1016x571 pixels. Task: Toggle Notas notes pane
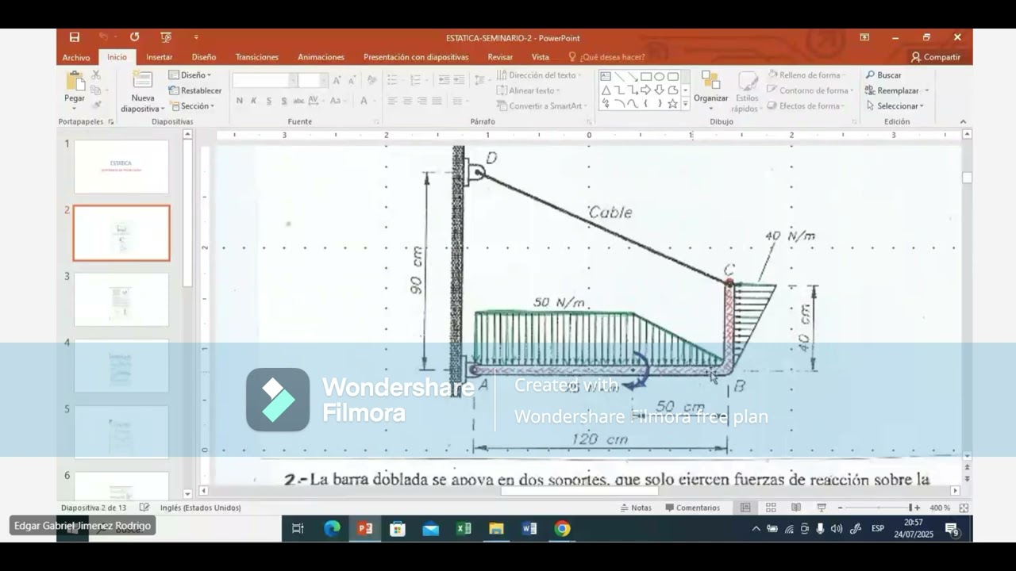pyautogui.click(x=636, y=508)
